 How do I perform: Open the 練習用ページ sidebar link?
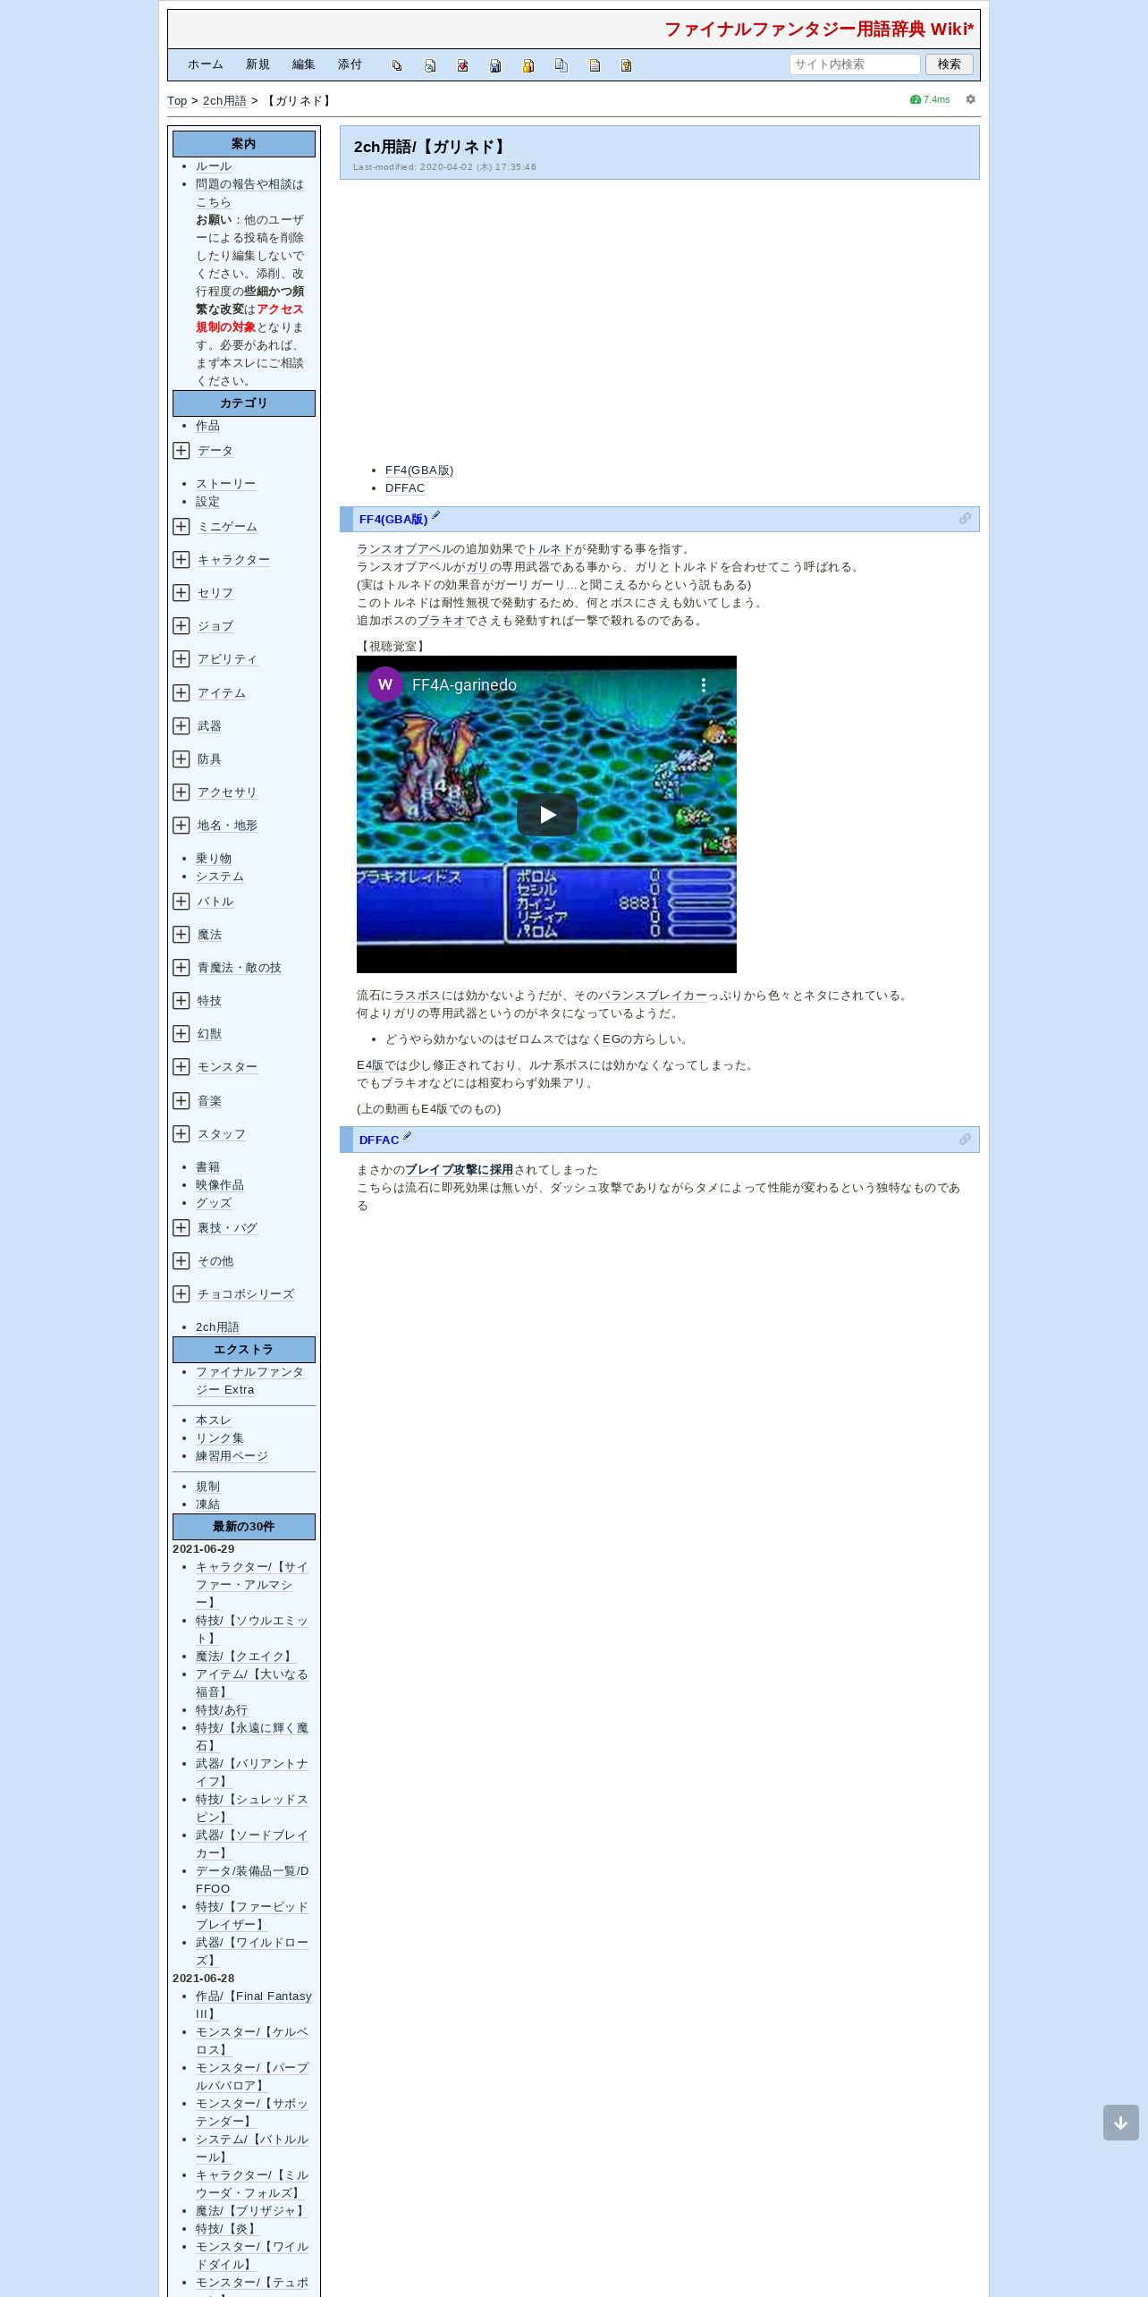point(232,1456)
